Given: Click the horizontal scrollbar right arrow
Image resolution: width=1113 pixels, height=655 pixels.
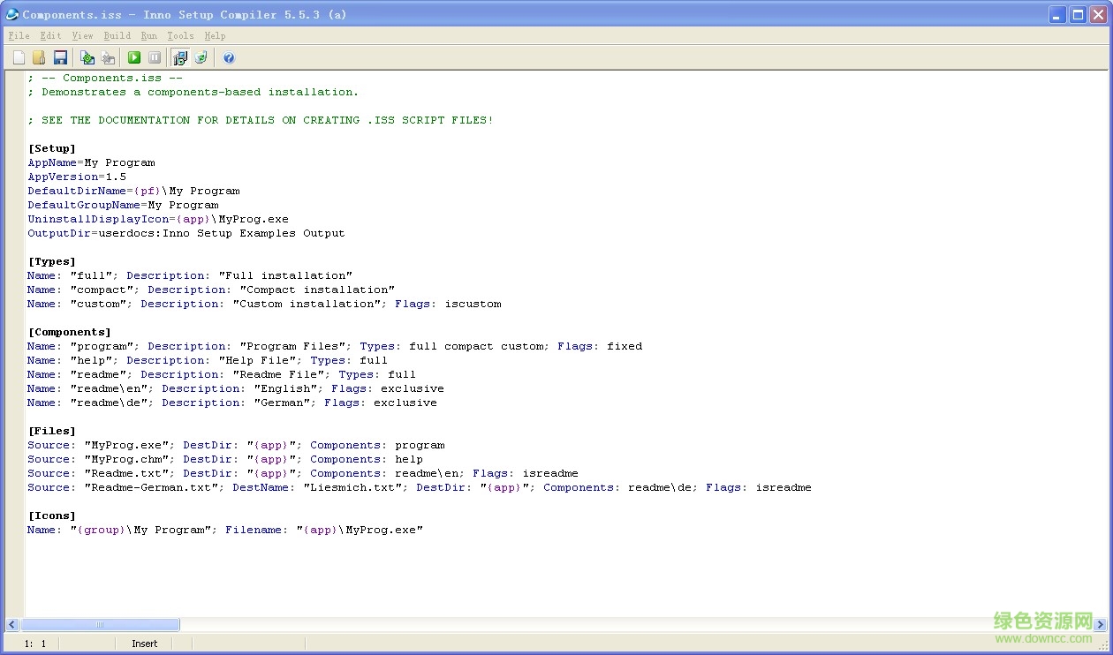Looking at the screenshot, I should (1100, 624).
